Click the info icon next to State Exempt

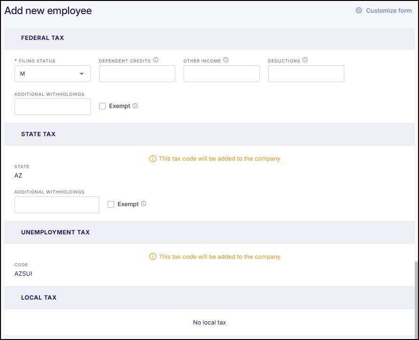(144, 204)
